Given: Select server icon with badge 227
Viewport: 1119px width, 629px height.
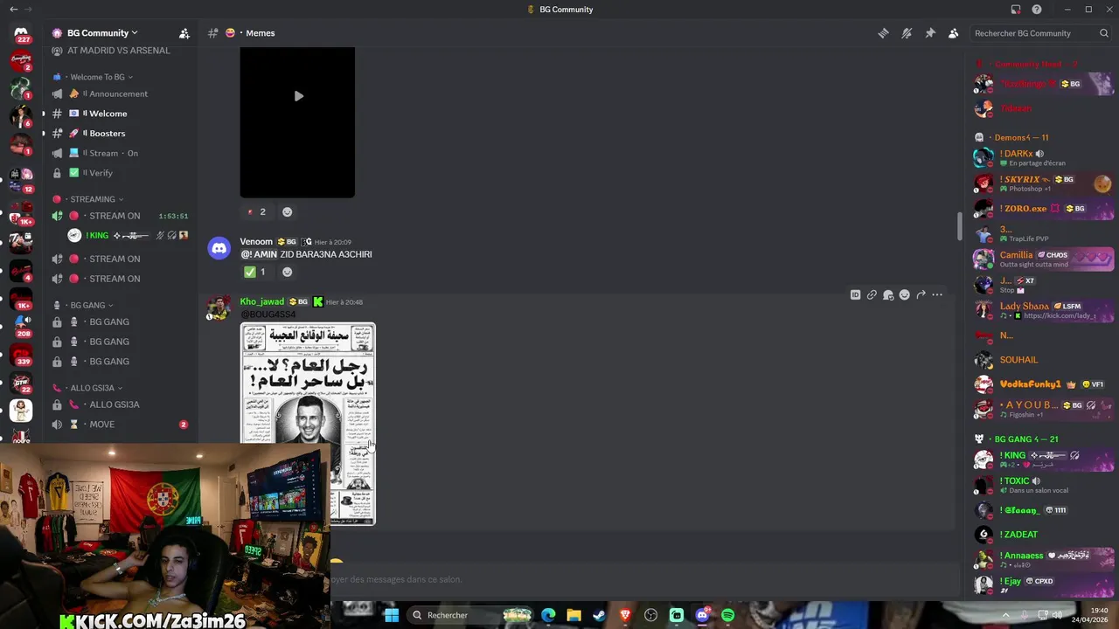Looking at the screenshot, I should coord(21,33).
